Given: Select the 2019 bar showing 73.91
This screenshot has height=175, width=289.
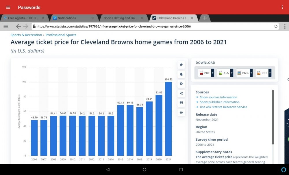Looking at the screenshot, I should [x=149, y=129].
